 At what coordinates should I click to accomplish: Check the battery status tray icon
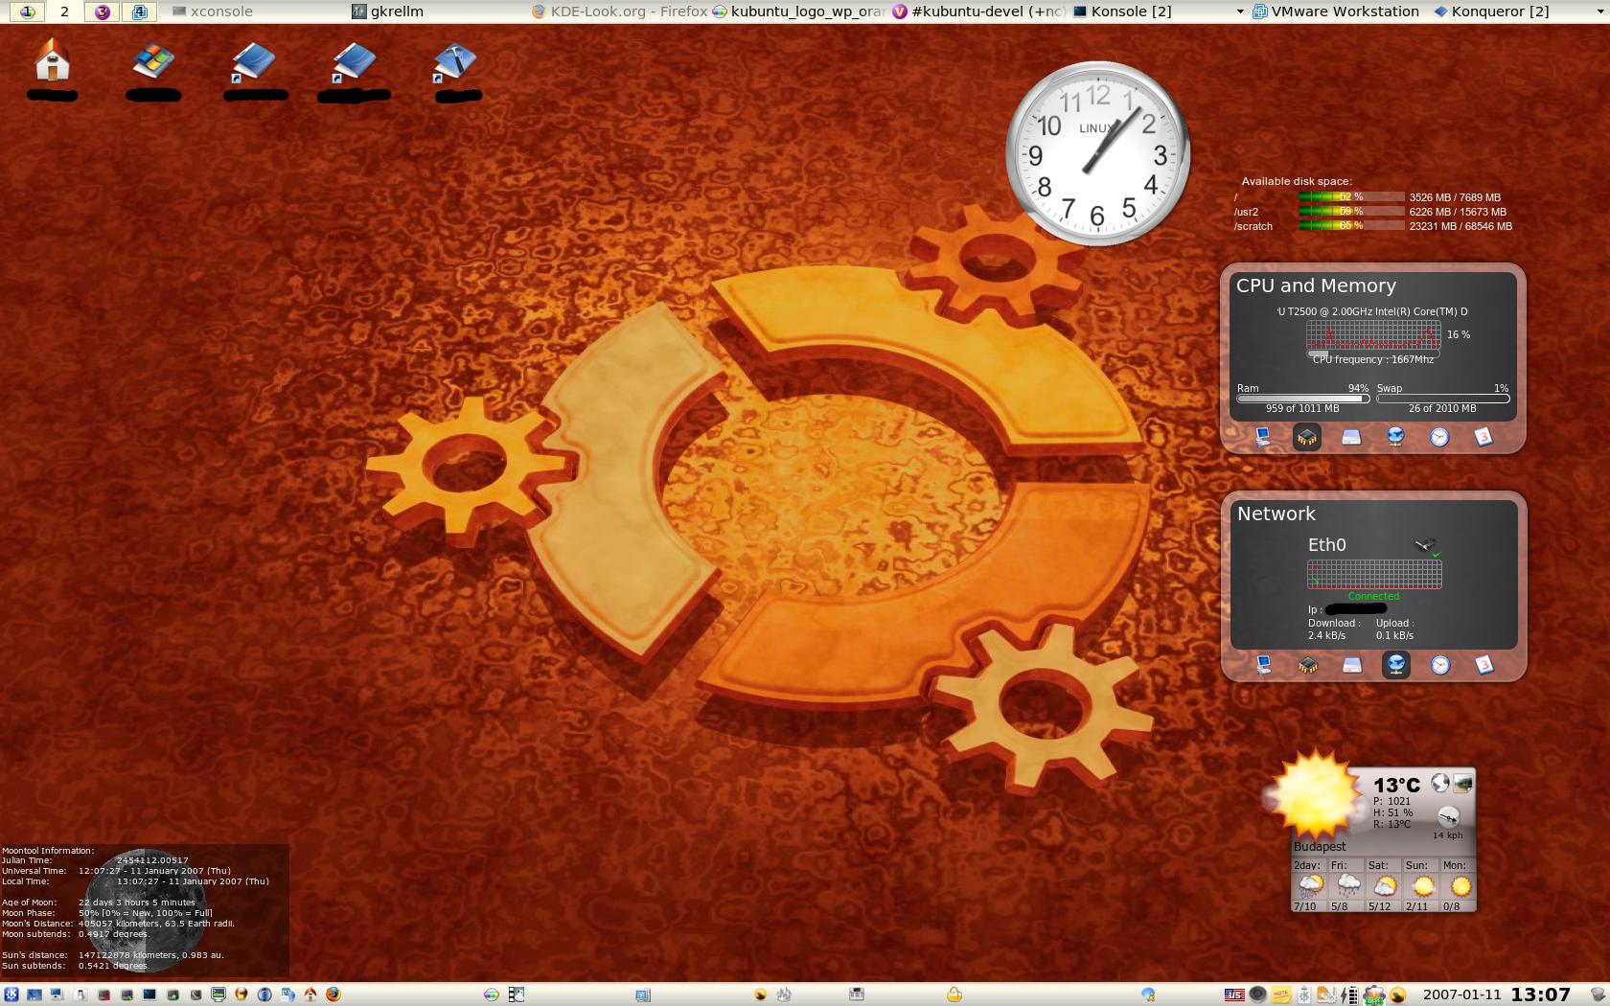[x=1349, y=995]
